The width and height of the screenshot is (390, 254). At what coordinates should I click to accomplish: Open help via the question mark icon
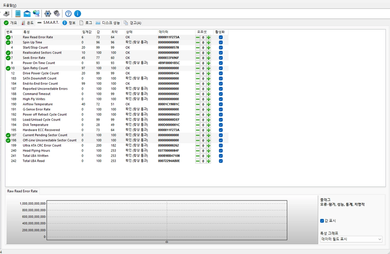tap(68, 14)
